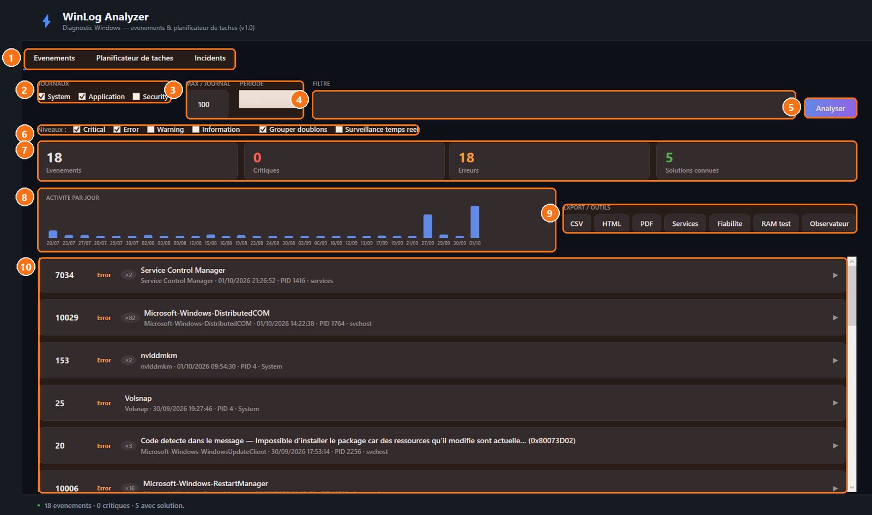The height and width of the screenshot is (515, 872).
Task: Open the Periode dropdown
Action: click(x=270, y=99)
